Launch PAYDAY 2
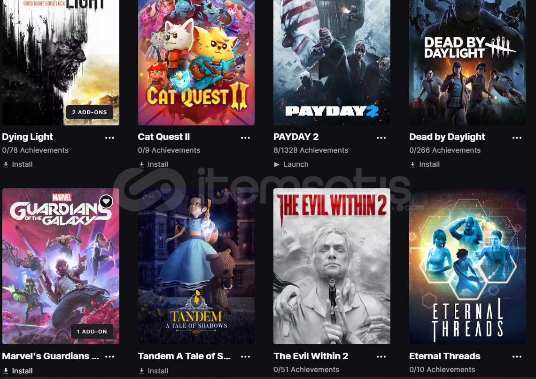This screenshot has width=536, height=379. [291, 164]
